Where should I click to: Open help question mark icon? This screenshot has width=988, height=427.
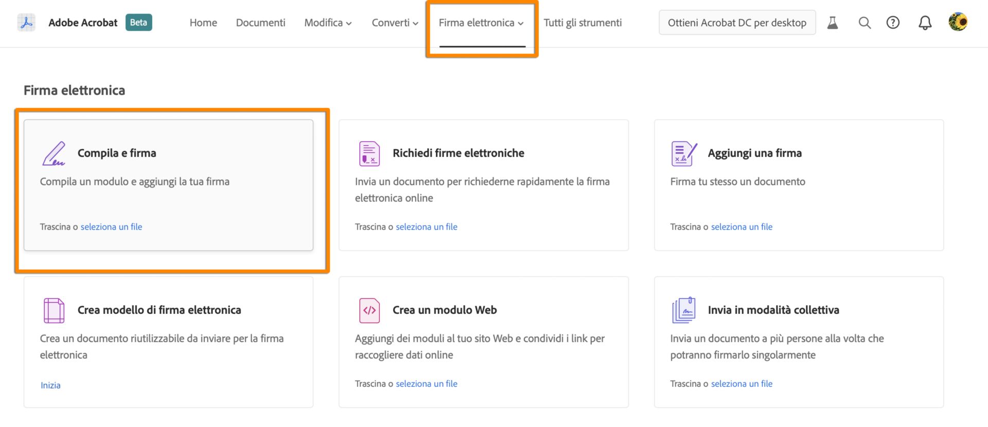(x=893, y=23)
